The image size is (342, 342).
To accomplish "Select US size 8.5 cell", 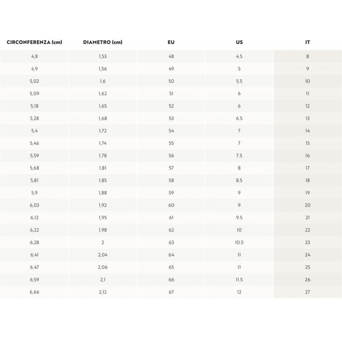I will point(239,180).
